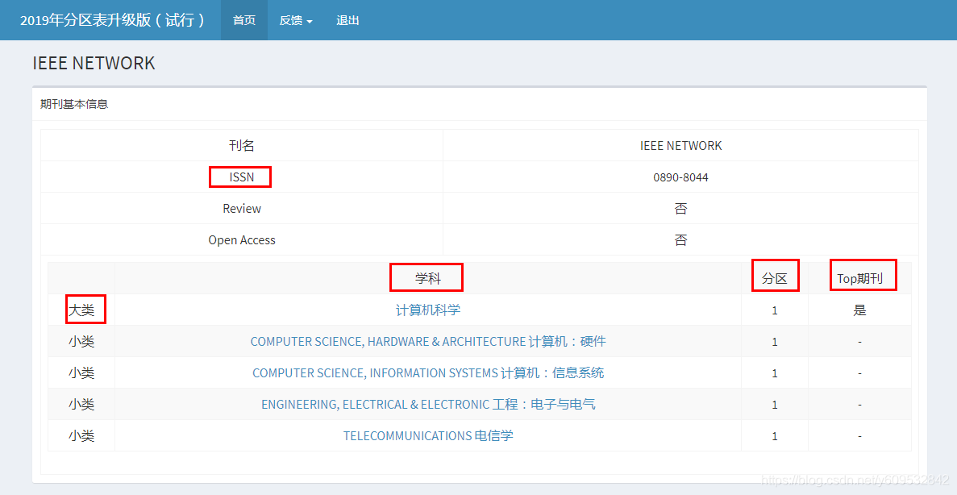
Task: Click the ISSN label cell
Action: (x=242, y=177)
